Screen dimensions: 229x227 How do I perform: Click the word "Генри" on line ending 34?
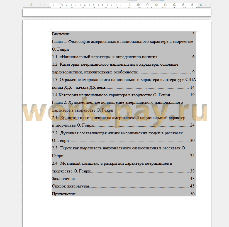(58, 156)
